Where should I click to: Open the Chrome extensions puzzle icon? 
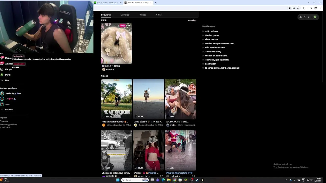pyautogui.click(x=304, y=8)
